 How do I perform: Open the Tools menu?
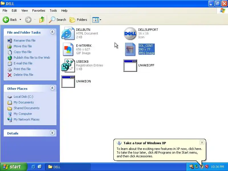point(53,11)
